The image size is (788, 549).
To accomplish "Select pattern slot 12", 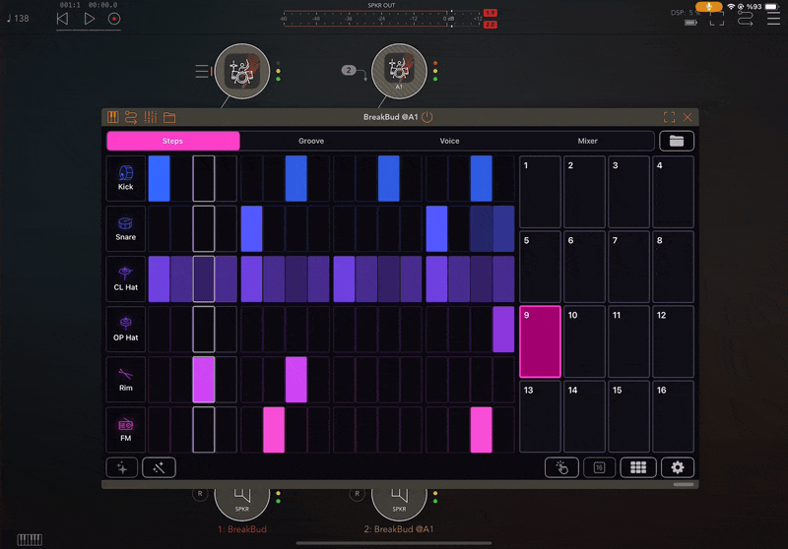I will (x=674, y=341).
